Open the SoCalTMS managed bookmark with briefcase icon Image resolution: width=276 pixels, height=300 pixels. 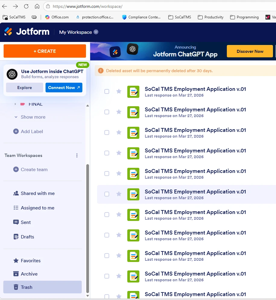click(x=14, y=17)
